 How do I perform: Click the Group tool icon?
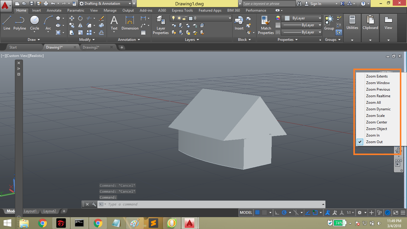coord(329,23)
